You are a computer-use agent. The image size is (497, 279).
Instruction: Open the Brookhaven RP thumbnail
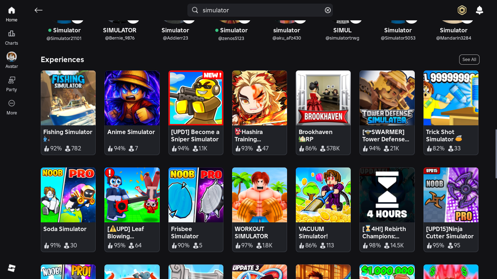[x=323, y=98]
